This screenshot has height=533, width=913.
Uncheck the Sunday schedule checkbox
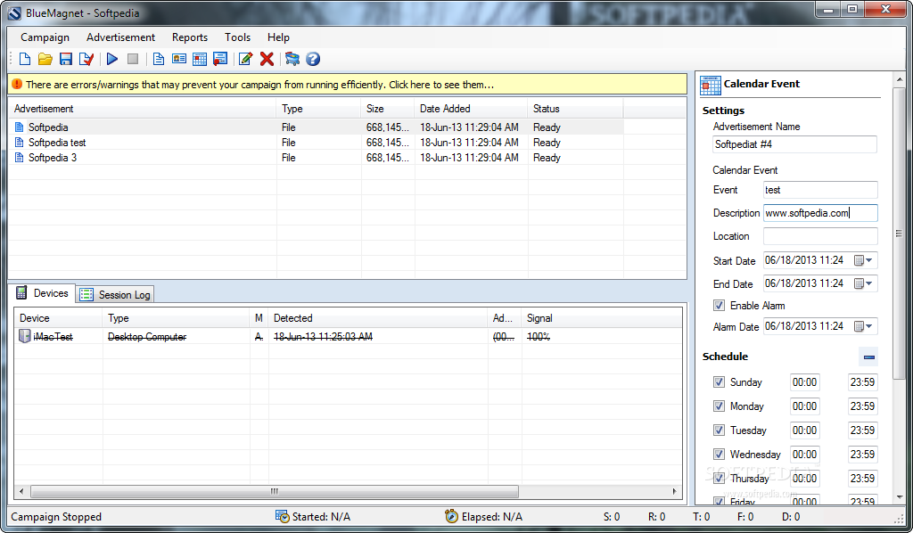coord(719,382)
